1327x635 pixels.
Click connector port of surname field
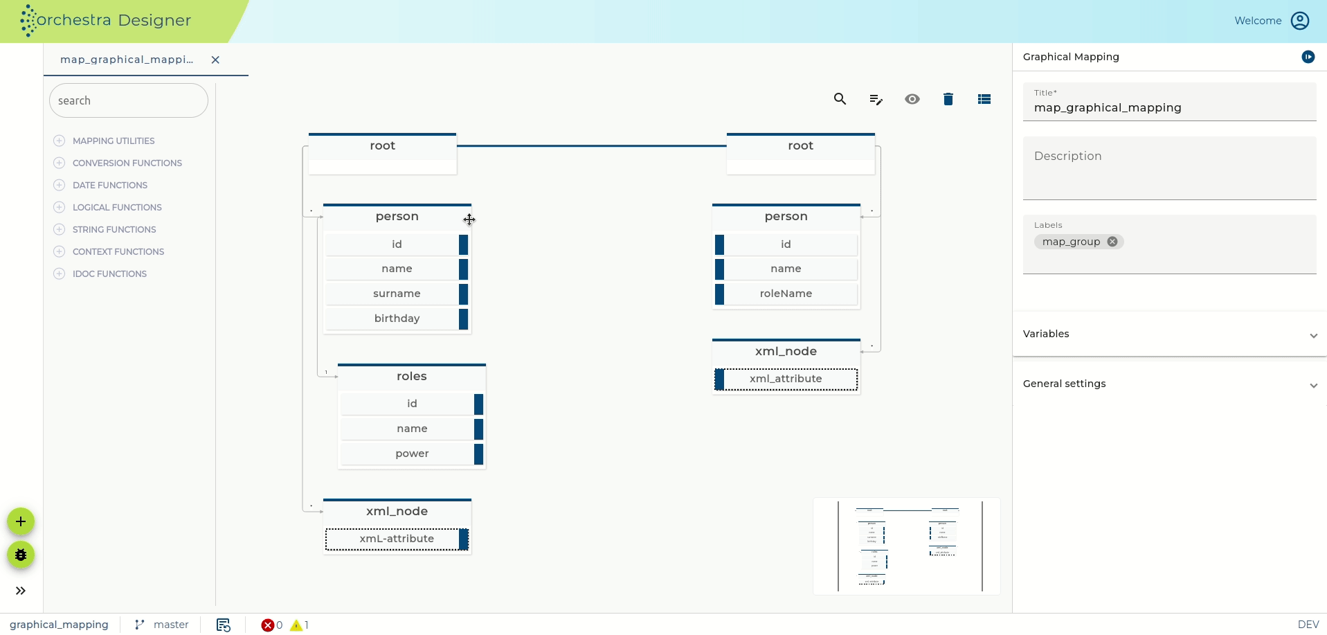pyautogui.click(x=464, y=294)
